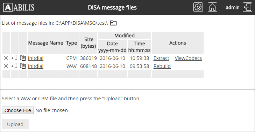Go to home page icon
Viewport: 255px width, 132px height.
pyautogui.click(x=212, y=7)
